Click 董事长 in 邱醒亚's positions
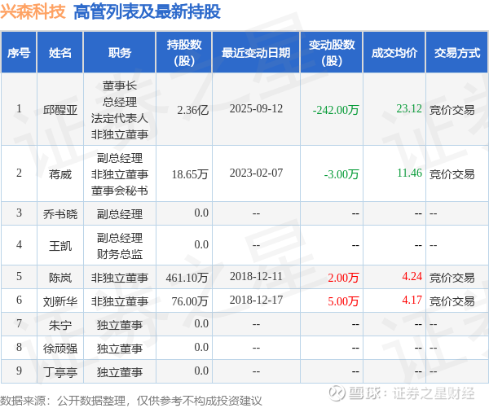The width and height of the screenshot is (489, 408). pyautogui.click(x=120, y=86)
